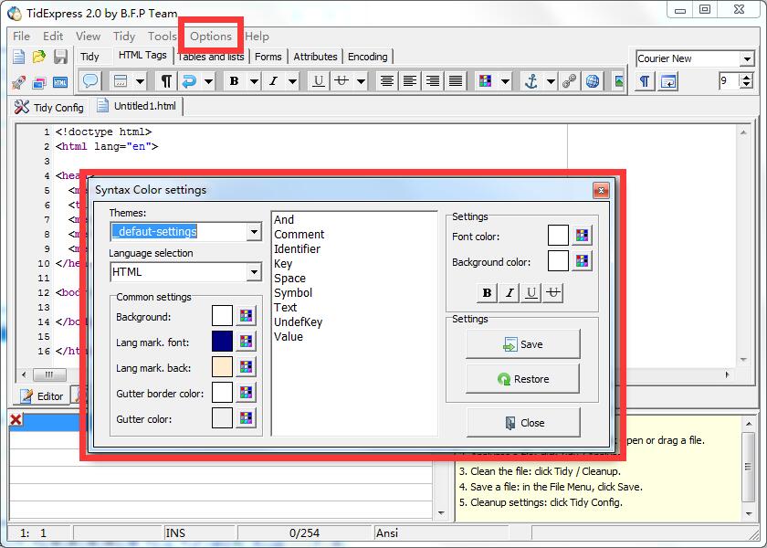Click the align left toolbar icon
This screenshot has width=767, height=548.
pyautogui.click(x=409, y=80)
